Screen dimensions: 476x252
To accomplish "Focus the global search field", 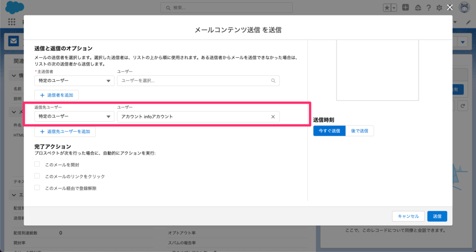I will click(x=226, y=8).
